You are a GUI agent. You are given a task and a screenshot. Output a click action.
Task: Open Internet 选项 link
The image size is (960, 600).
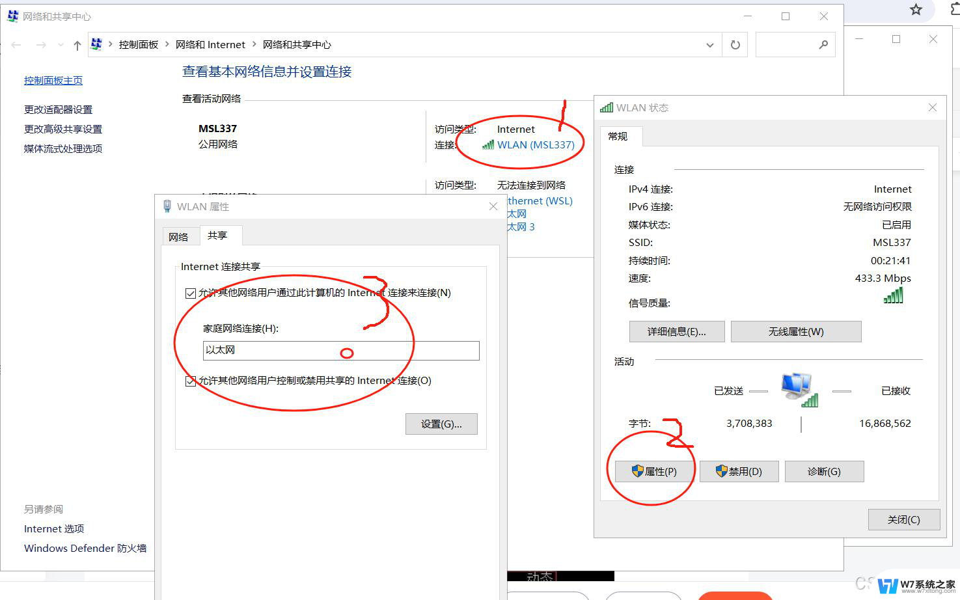54,529
